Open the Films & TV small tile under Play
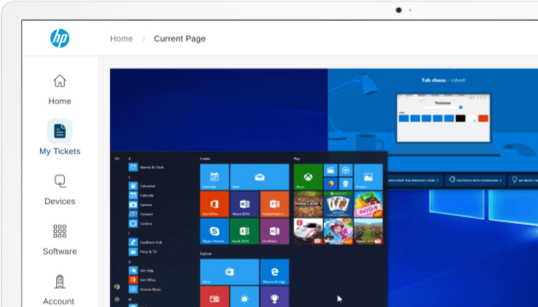538x307 pixels. coord(331,170)
